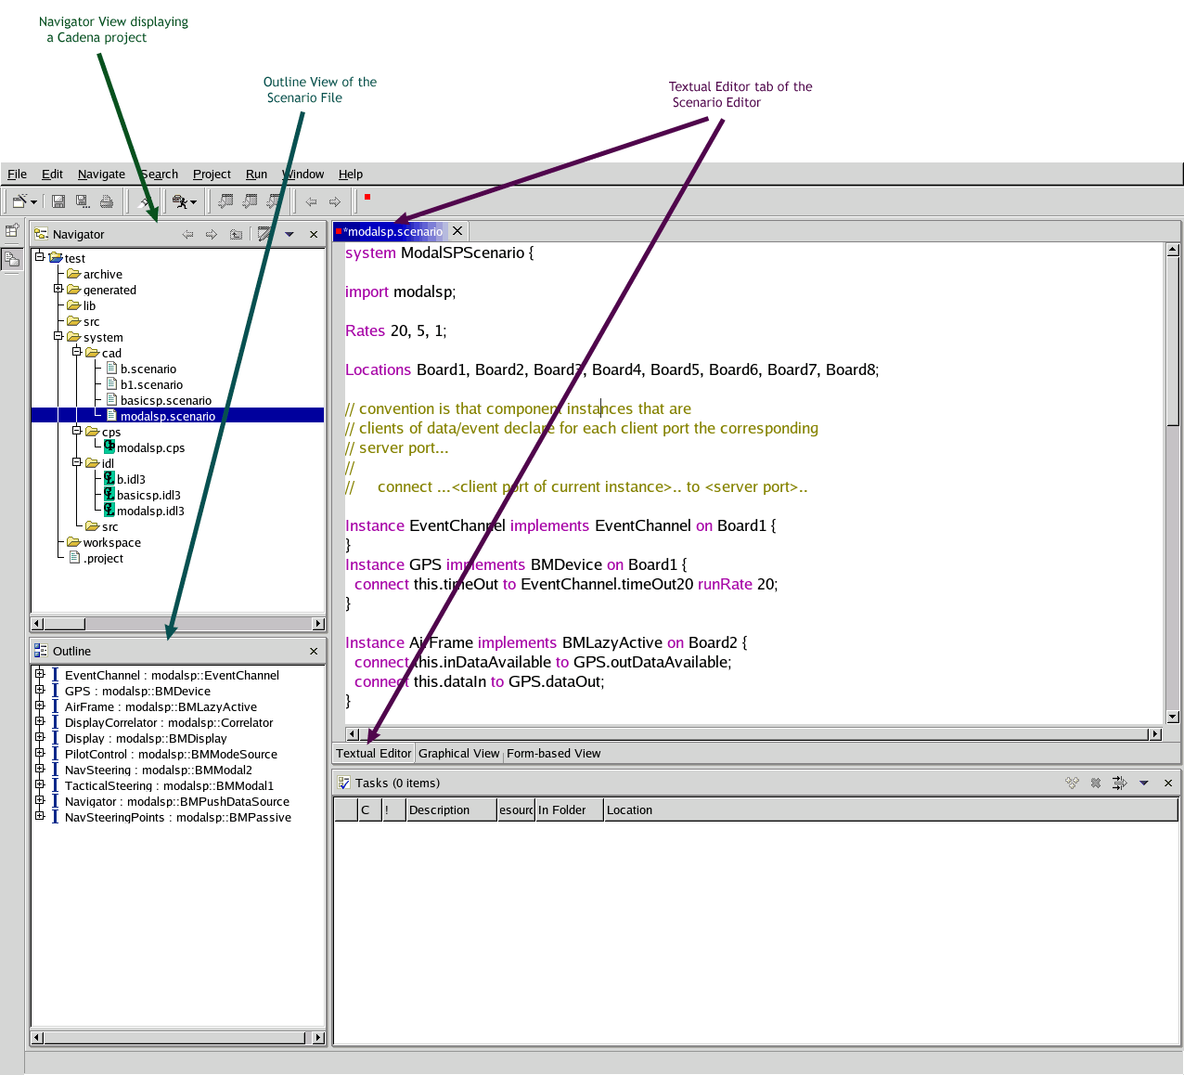Open the New wizard dropdown arrow
The width and height of the screenshot is (1184, 1075).
click(34, 202)
